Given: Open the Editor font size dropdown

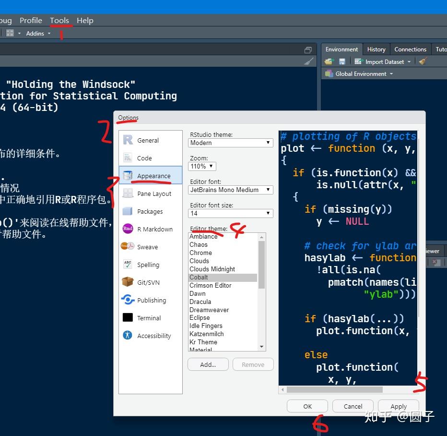Looking at the screenshot, I should [x=230, y=213].
